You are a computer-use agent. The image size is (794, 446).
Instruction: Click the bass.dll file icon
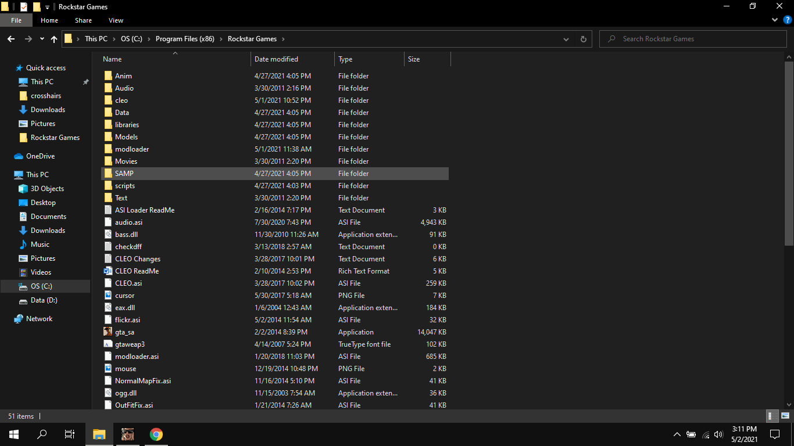(108, 235)
